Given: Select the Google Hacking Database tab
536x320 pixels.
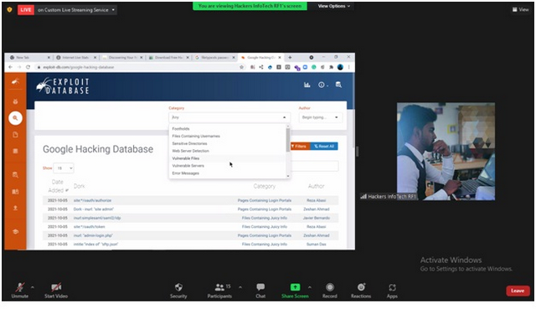Looking at the screenshot, I should (260, 58).
